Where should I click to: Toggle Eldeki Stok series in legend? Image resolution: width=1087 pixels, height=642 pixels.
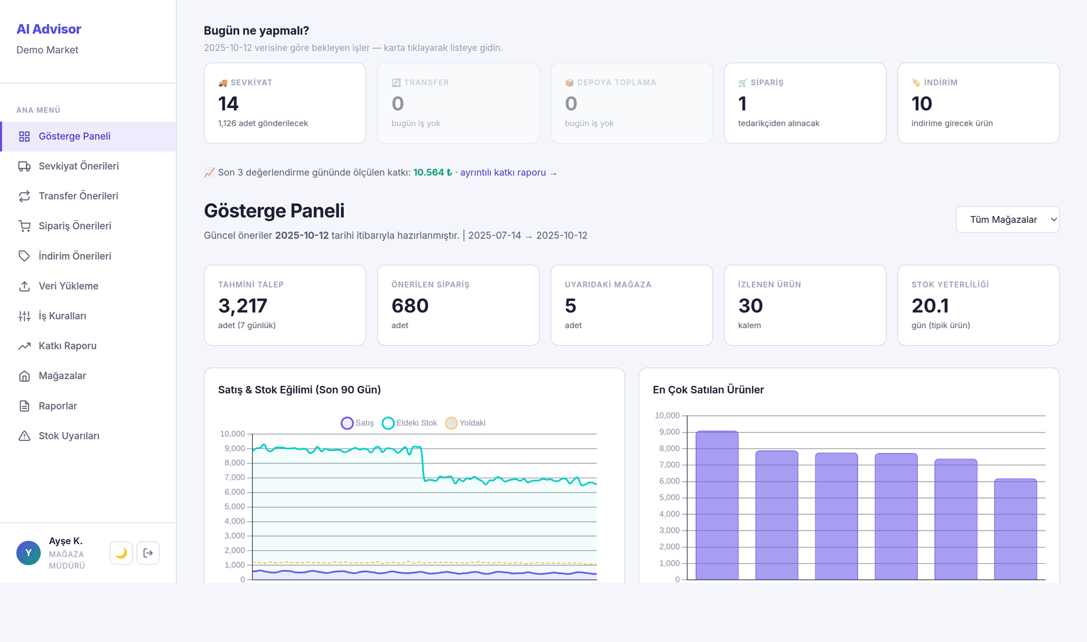click(x=410, y=423)
